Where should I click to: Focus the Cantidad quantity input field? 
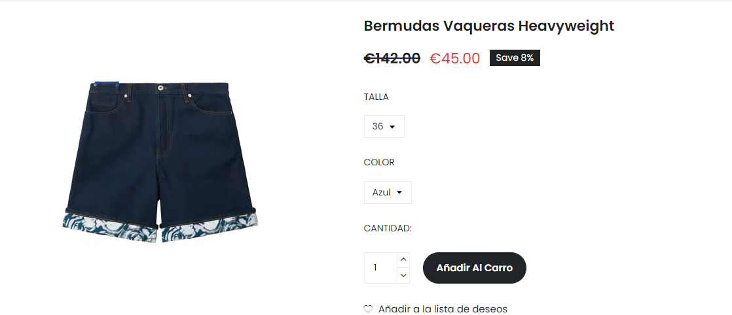point(381,268)
